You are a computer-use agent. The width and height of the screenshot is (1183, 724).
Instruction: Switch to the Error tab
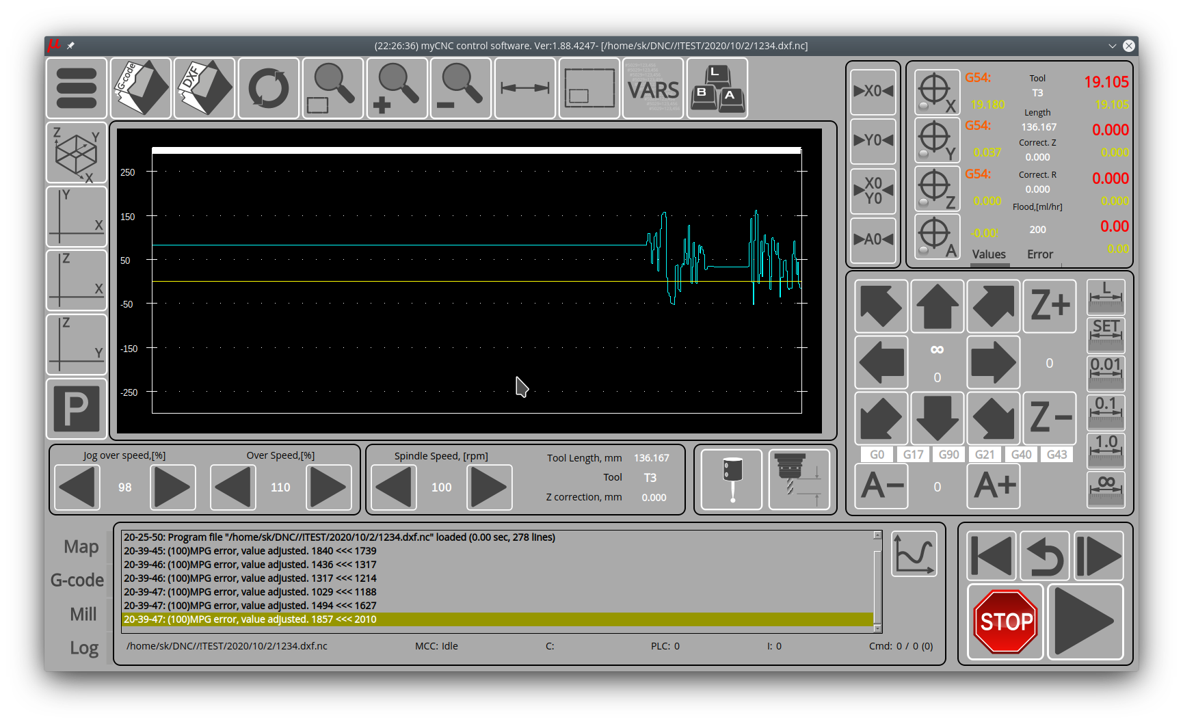1039,254
